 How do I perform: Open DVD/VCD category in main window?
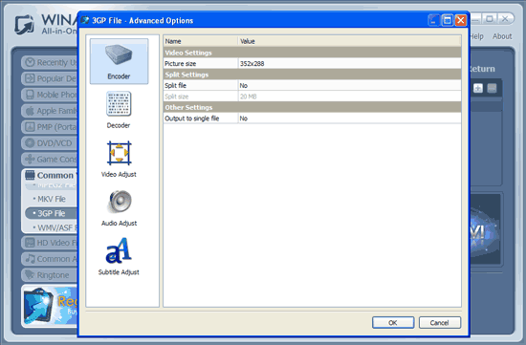pos(50,143)
